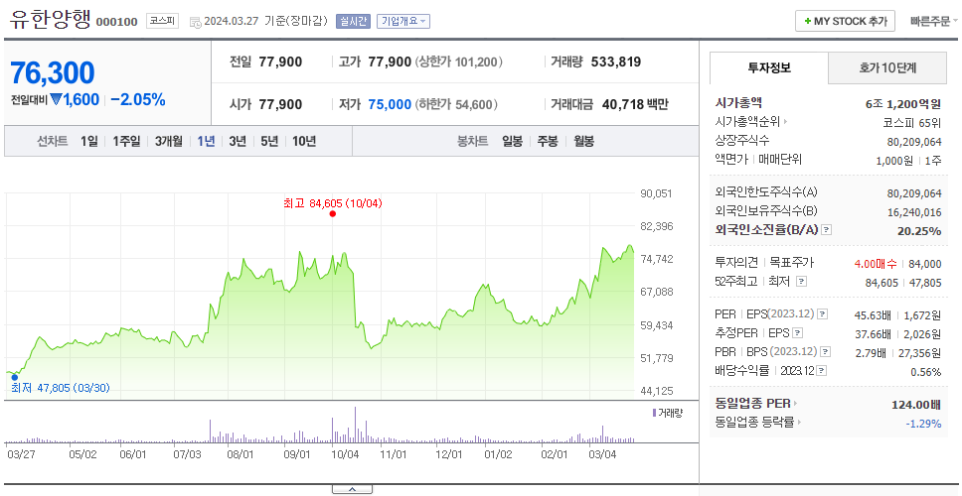The width and height of the screenshot is (962, 496).
Task: Show the 일봉 candlestick chart
Action: (512, 142)
